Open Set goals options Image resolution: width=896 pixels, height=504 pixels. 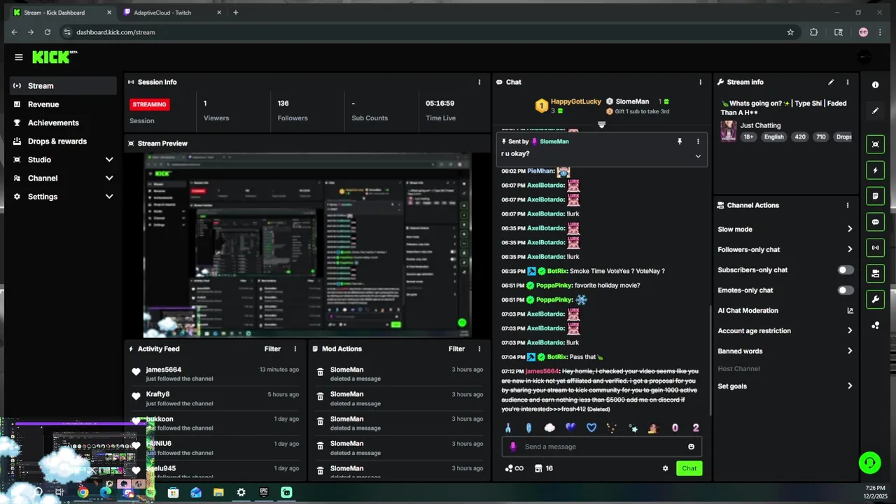[785, 386]
